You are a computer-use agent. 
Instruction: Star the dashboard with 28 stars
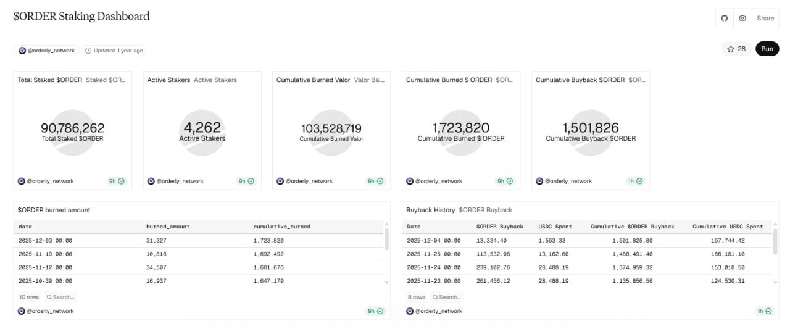click(x=737, y=49)
